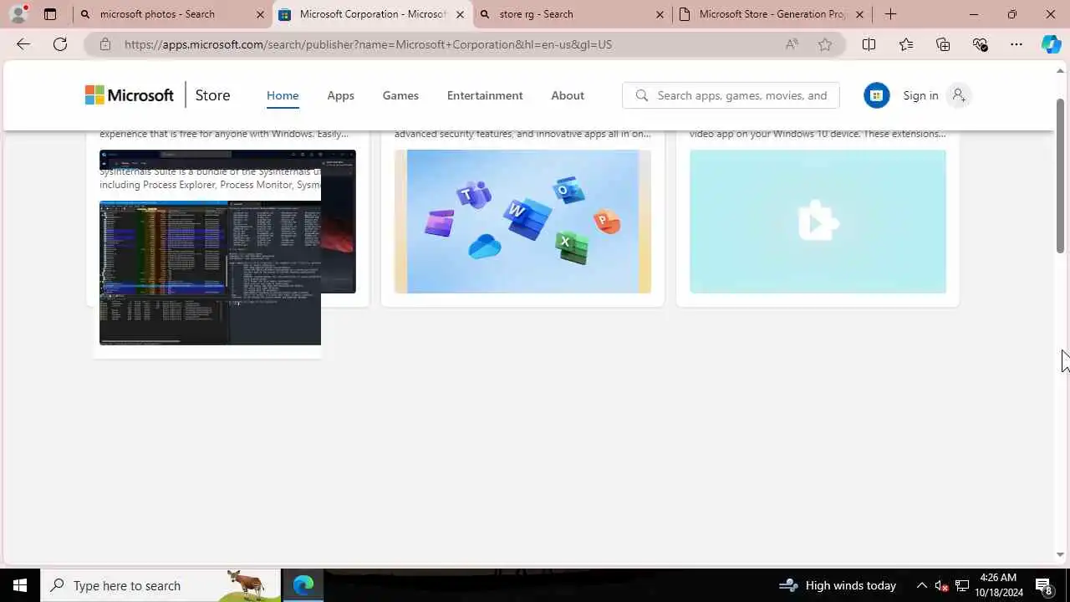Open the Apps navigation item
The width and height of the screenshot is (1070, 602).
(x=341, y=95)
